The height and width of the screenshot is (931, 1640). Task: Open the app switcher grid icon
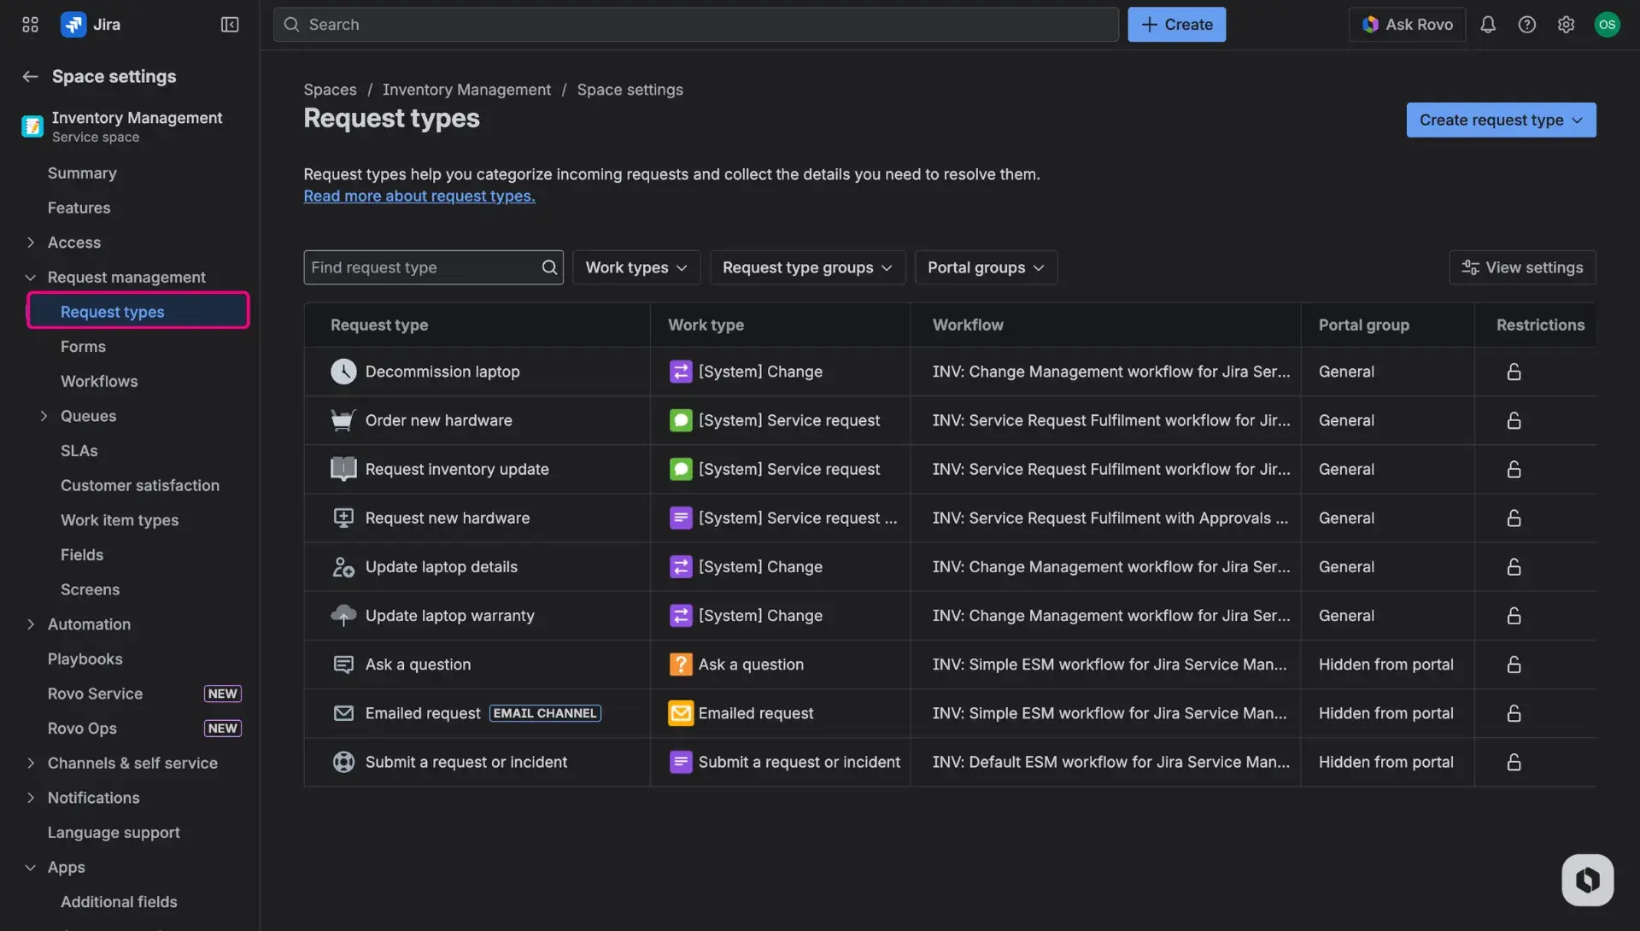tap(29, 24)
